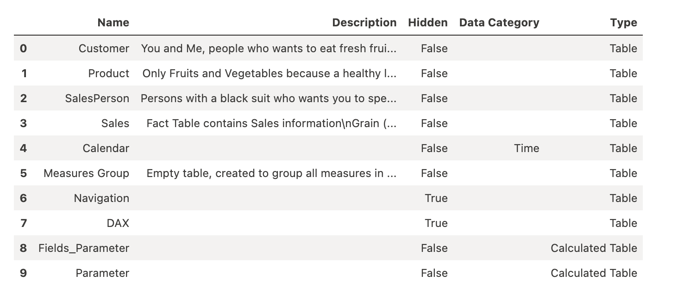This screenshot has height=306, width=678.
Task: Click the Measures Group name cell
Action: [86, 173]
